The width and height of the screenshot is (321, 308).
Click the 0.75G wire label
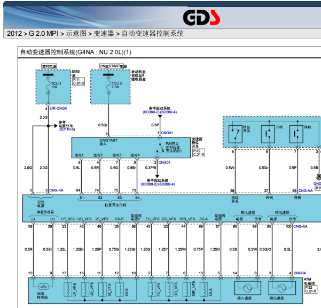(114, 249)
